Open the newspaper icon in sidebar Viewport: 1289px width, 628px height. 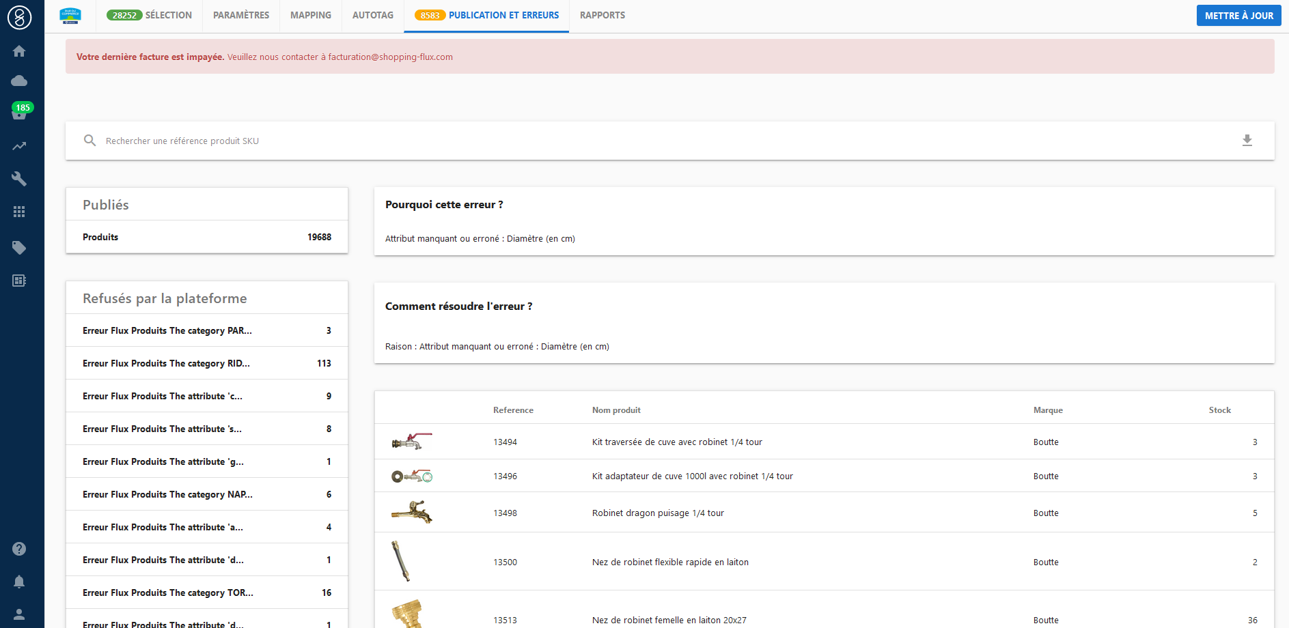[x=19, y=281]
